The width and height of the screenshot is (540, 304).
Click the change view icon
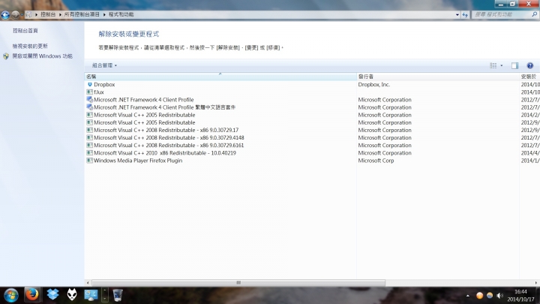pyautogui.click(x=493, y=65)
